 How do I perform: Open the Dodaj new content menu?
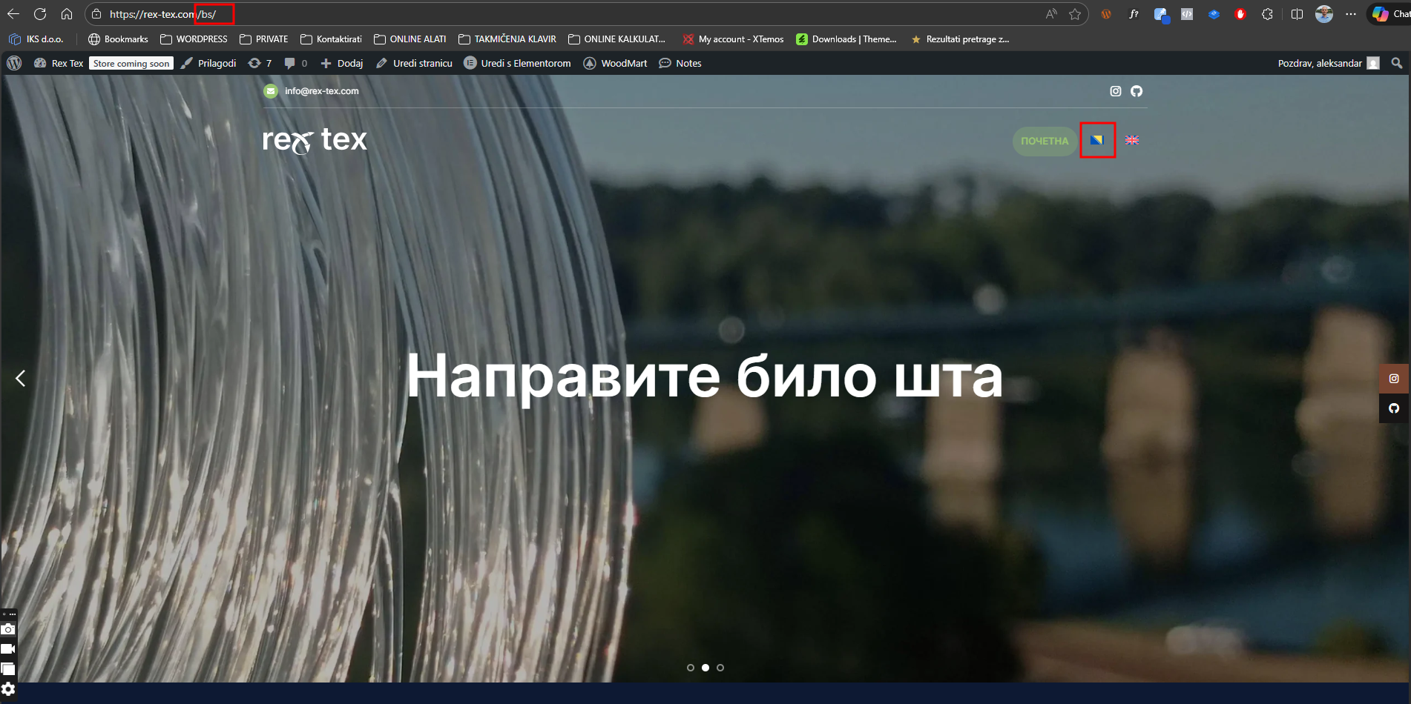pos(342,63)
